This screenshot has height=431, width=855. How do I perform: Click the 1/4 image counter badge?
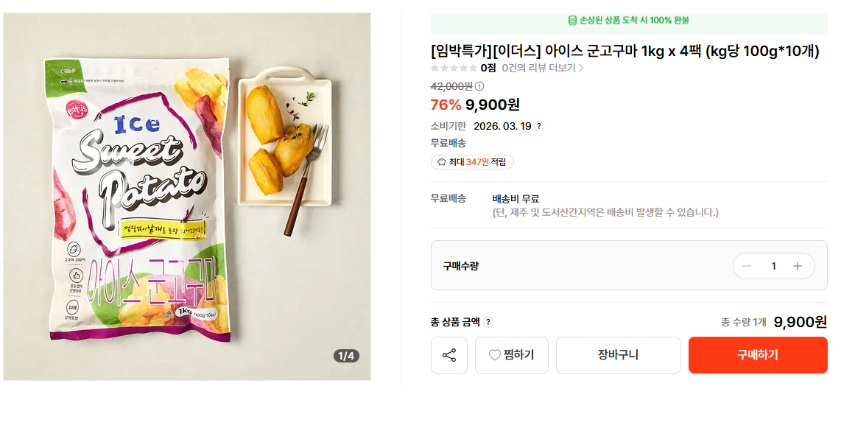pos(345,356)
